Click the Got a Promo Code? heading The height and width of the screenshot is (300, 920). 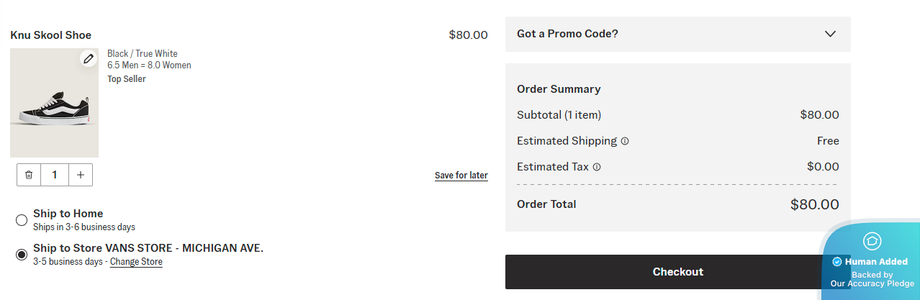567,34
